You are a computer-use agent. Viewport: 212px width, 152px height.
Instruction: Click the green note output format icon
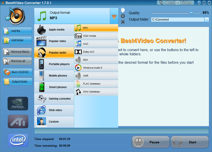[x=42, y=16]
